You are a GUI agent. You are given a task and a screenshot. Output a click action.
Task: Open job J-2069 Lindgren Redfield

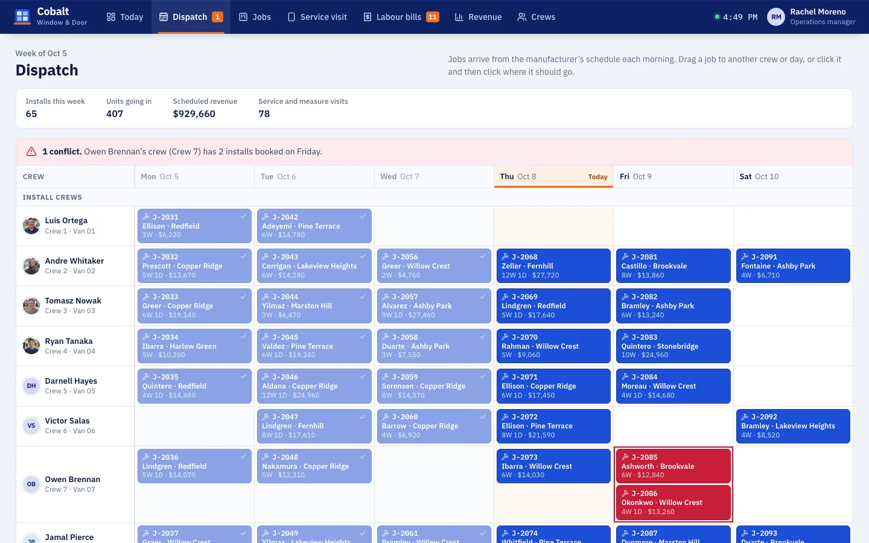pos(553,305)
